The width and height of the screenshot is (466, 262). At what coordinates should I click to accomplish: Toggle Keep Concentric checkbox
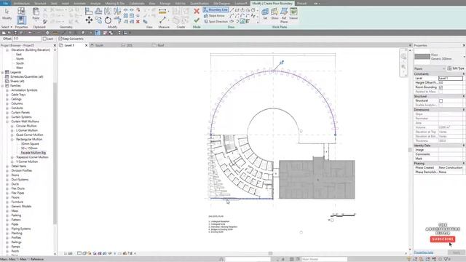[x=60, y=39]
